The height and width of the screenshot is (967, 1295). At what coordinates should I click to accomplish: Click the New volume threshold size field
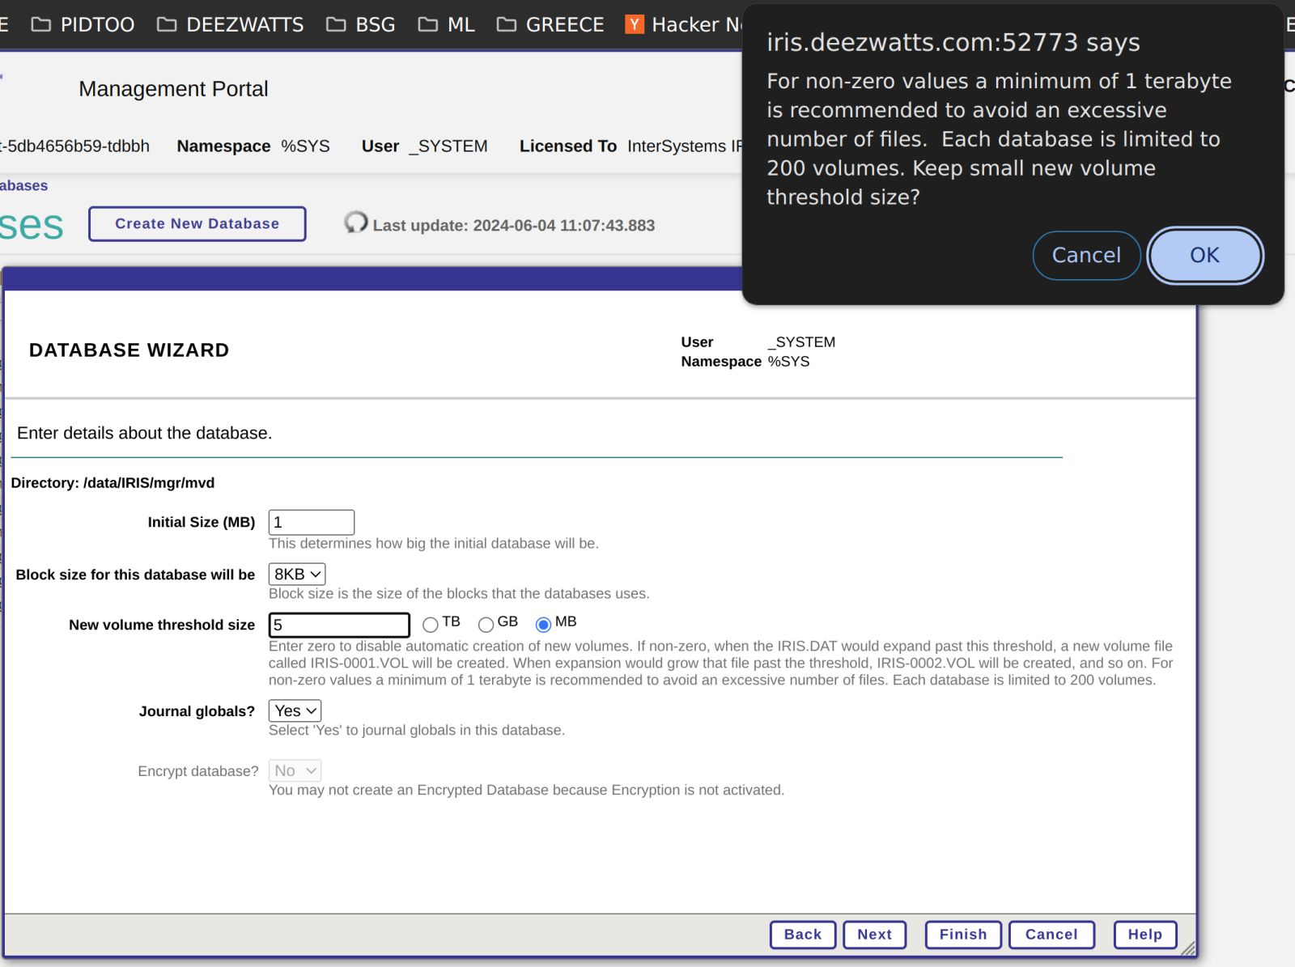click(x=339, y=625)
